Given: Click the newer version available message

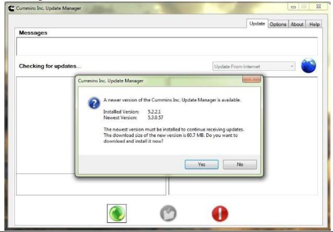Looking at the screenshot, I should click(x=172, y=100).
